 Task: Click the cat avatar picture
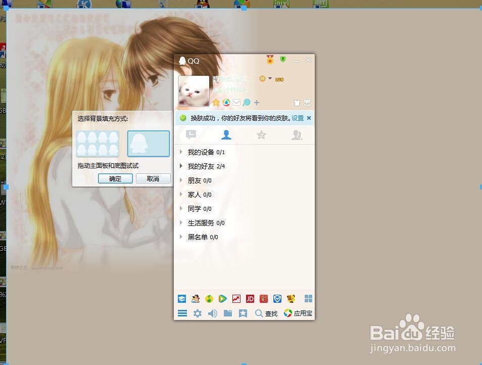pos(194,91)
